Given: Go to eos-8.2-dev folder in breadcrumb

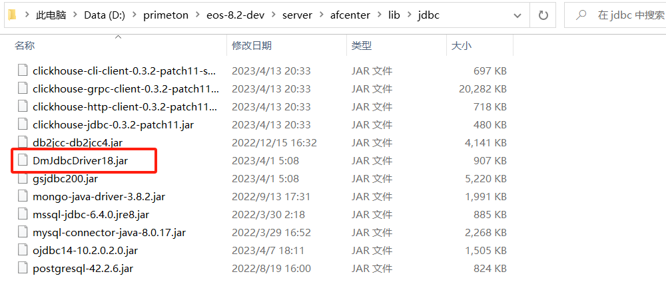Looking at the screenshot, I should tap(236, 15).
